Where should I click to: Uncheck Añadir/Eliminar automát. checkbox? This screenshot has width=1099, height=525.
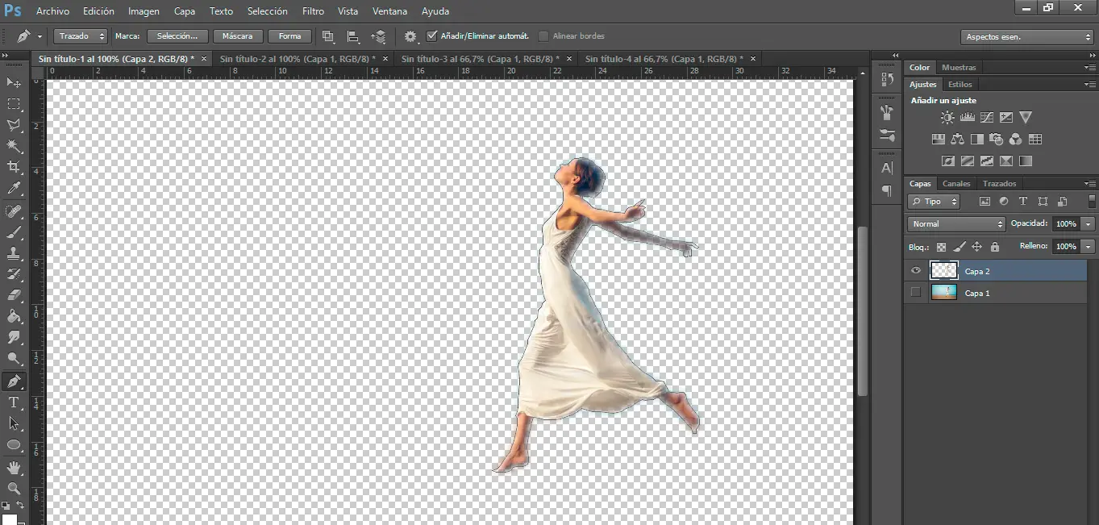(x=432, y=36)
